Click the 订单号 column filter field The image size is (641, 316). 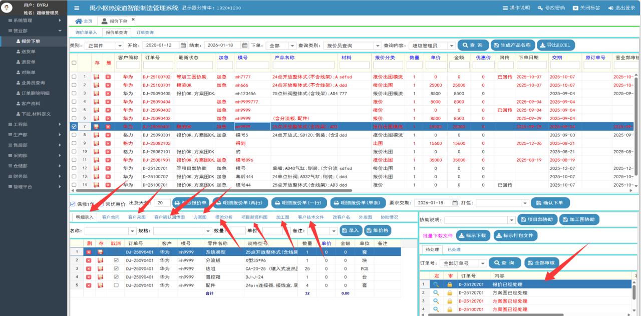pyautogui.click(x=157, y=65)
